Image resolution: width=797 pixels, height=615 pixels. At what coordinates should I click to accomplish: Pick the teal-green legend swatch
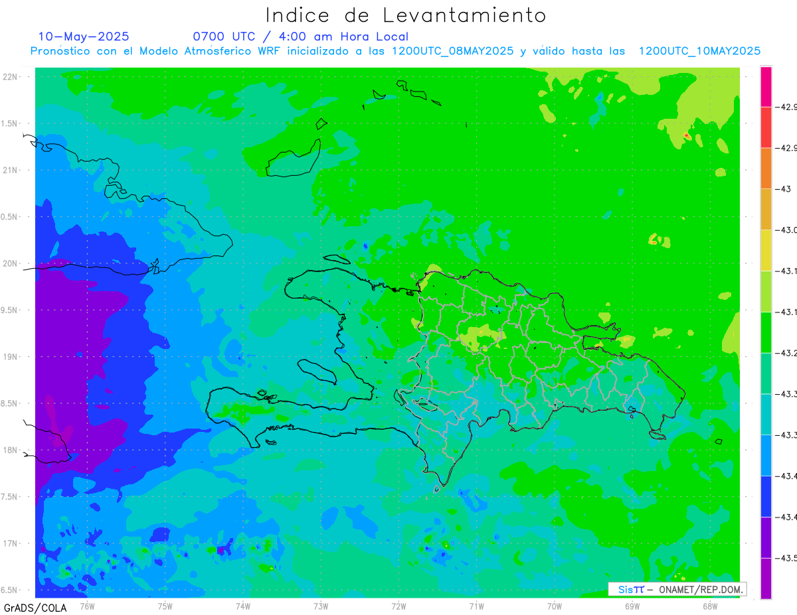766,373
